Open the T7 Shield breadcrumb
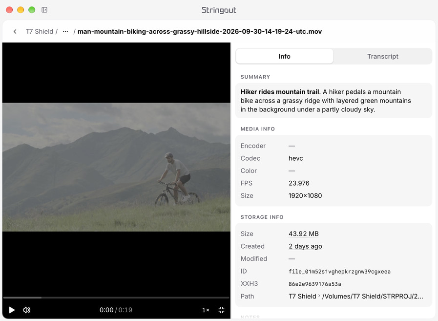438x321 pixels. [x=40, y=32]
